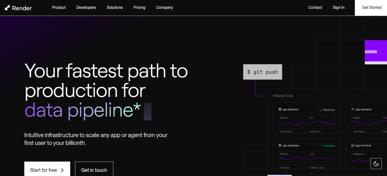Click the first app-backend CPU chart

[x=322, y=120]
